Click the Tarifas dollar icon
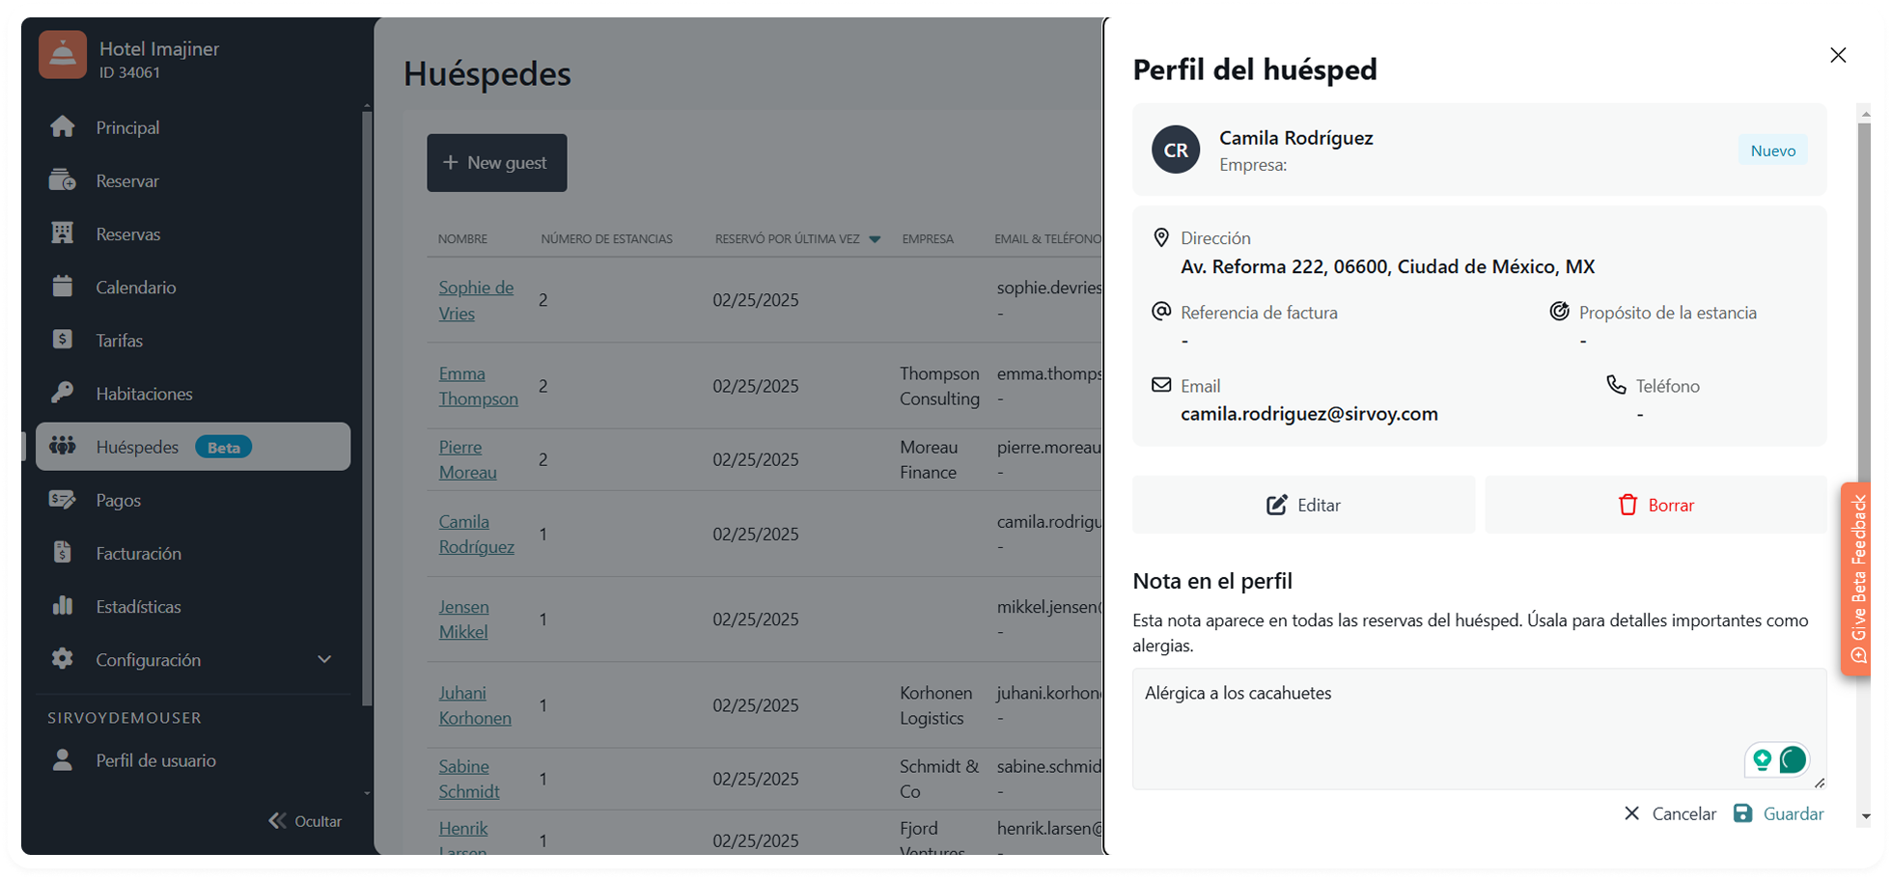Image resolution: width=1892 pixels, height=880 pixels. [x=63, y=340]
